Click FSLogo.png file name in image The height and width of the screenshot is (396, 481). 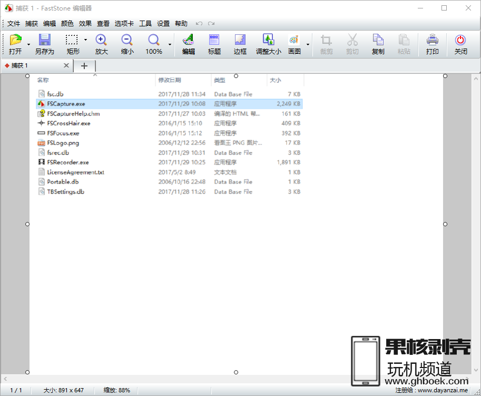point(63,143)
